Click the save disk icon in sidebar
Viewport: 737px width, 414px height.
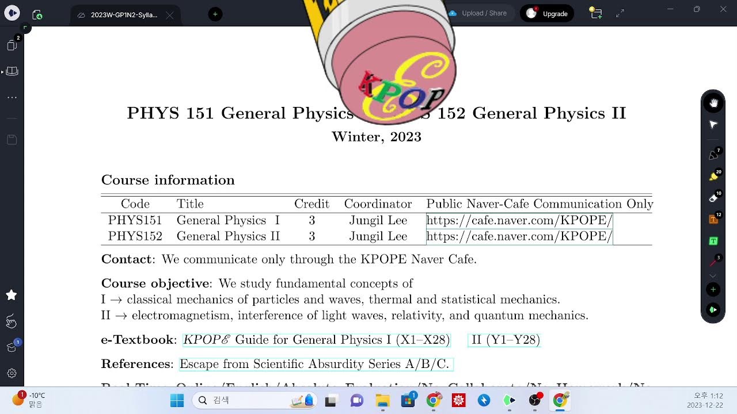click(12, 139)
